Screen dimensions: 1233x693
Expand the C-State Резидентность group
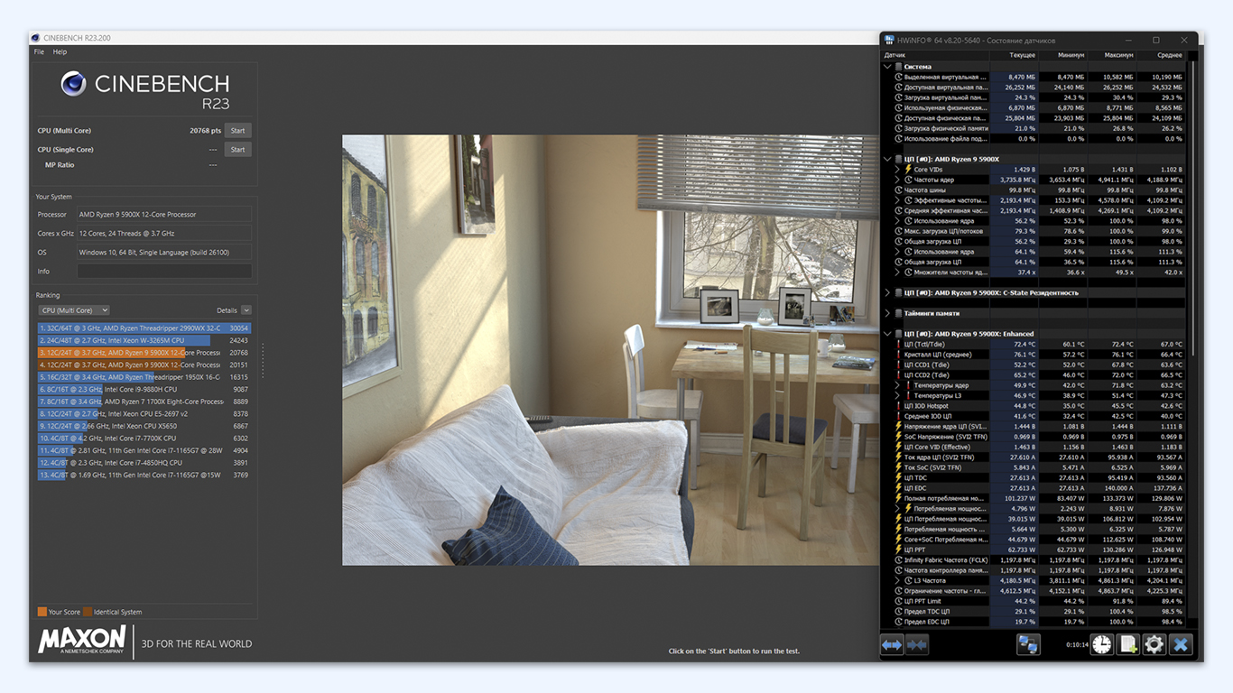click(887, 293)
